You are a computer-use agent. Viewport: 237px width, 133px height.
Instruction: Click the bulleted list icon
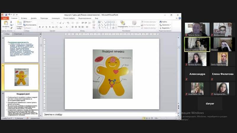[x=73, y=23]
